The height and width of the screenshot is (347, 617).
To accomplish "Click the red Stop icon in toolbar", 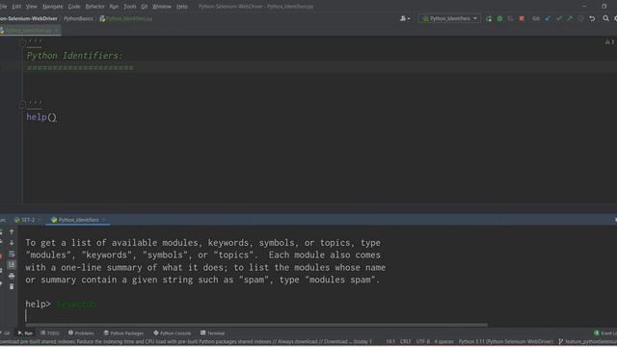I will coord(522,18).
